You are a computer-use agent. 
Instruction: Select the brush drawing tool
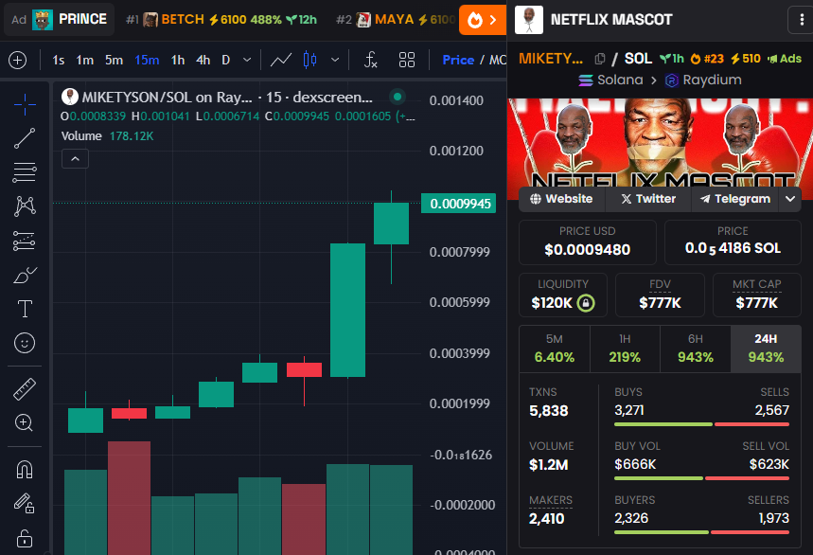[x=25, y=275]
